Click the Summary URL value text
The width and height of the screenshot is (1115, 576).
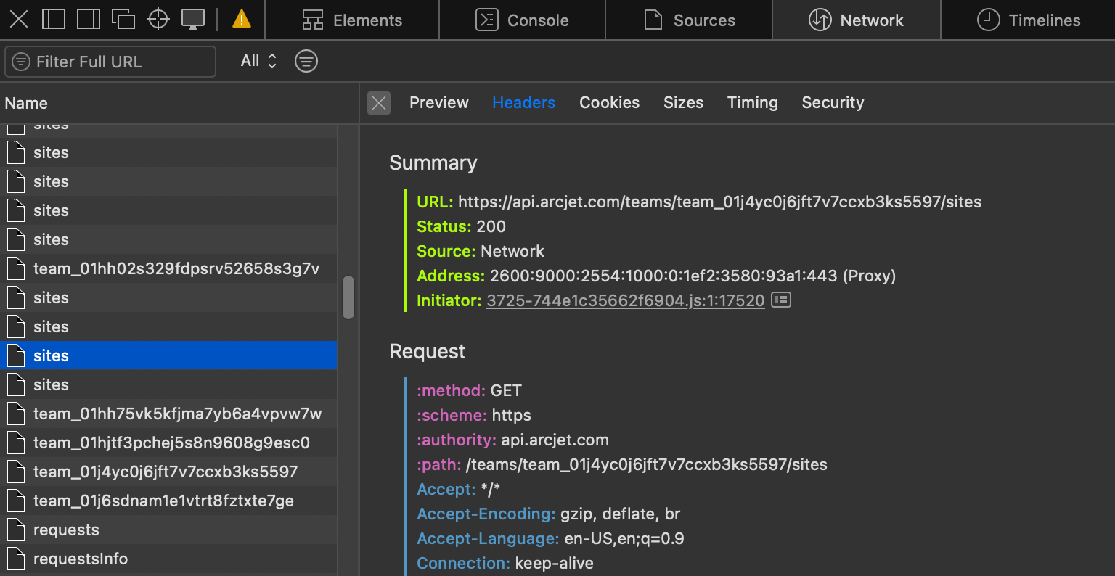pos(719,202)
